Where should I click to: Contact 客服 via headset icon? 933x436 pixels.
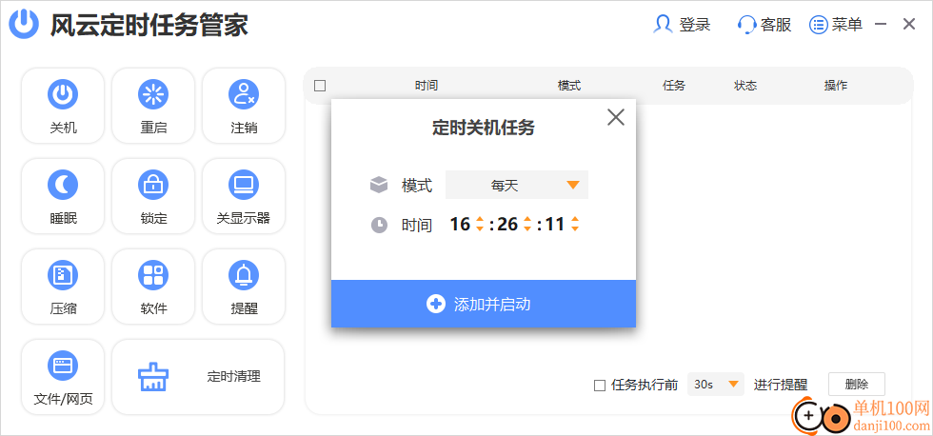coord(746,25)
